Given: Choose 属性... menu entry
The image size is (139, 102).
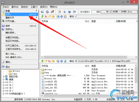Looking at the screenshot, I should 20,62.
